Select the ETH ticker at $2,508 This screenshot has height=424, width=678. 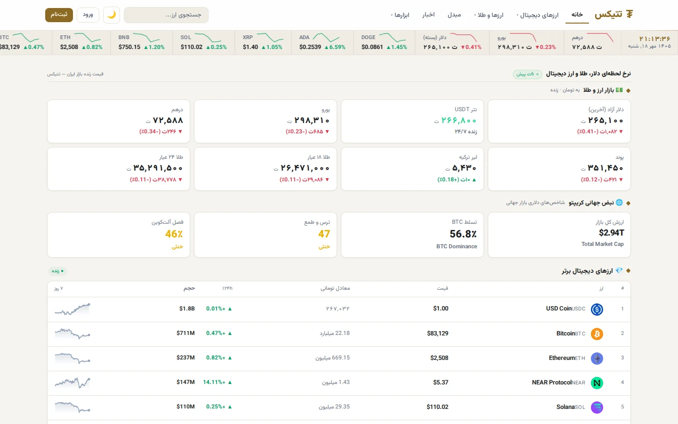click(81, 42)
